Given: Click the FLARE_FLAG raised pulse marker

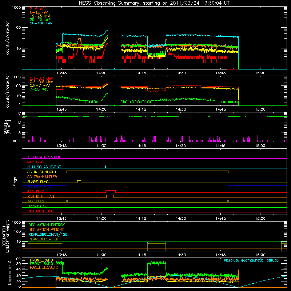Looking at the screenshot, I should 79,181.
